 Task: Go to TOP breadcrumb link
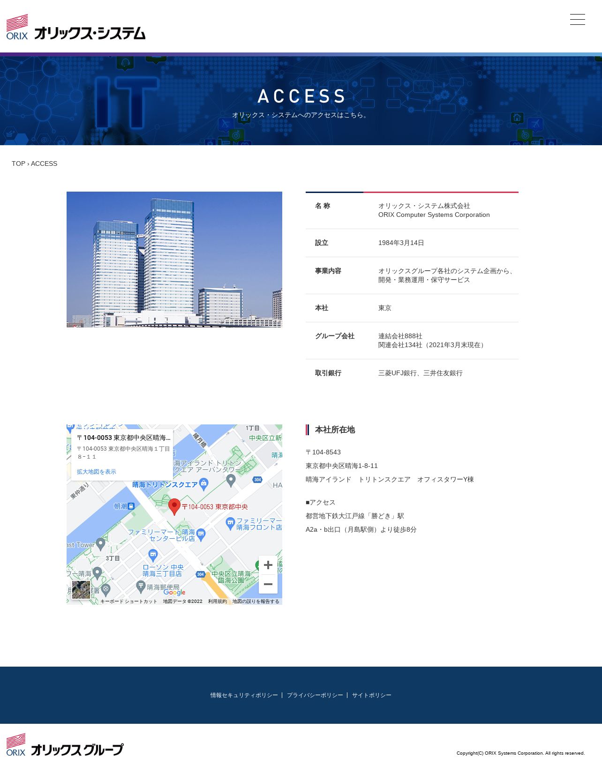click(18, 163)
